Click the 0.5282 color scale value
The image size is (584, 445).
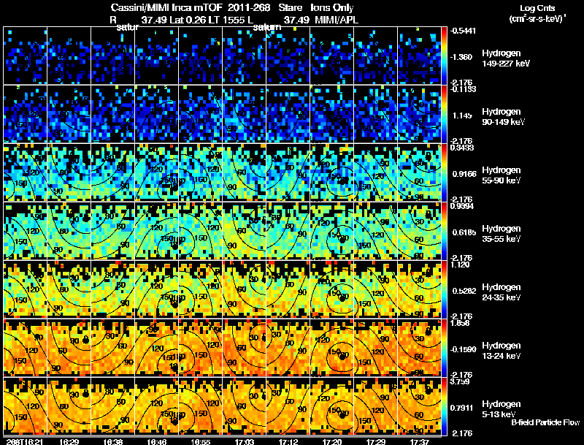(464, 291)
